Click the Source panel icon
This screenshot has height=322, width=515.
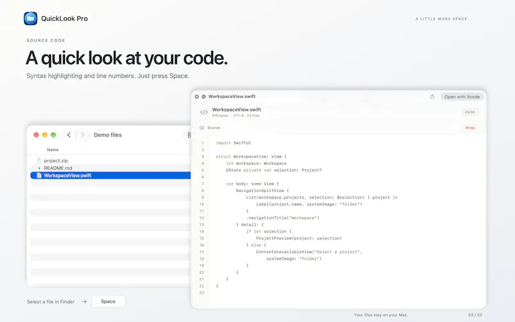tap(201, 128)
